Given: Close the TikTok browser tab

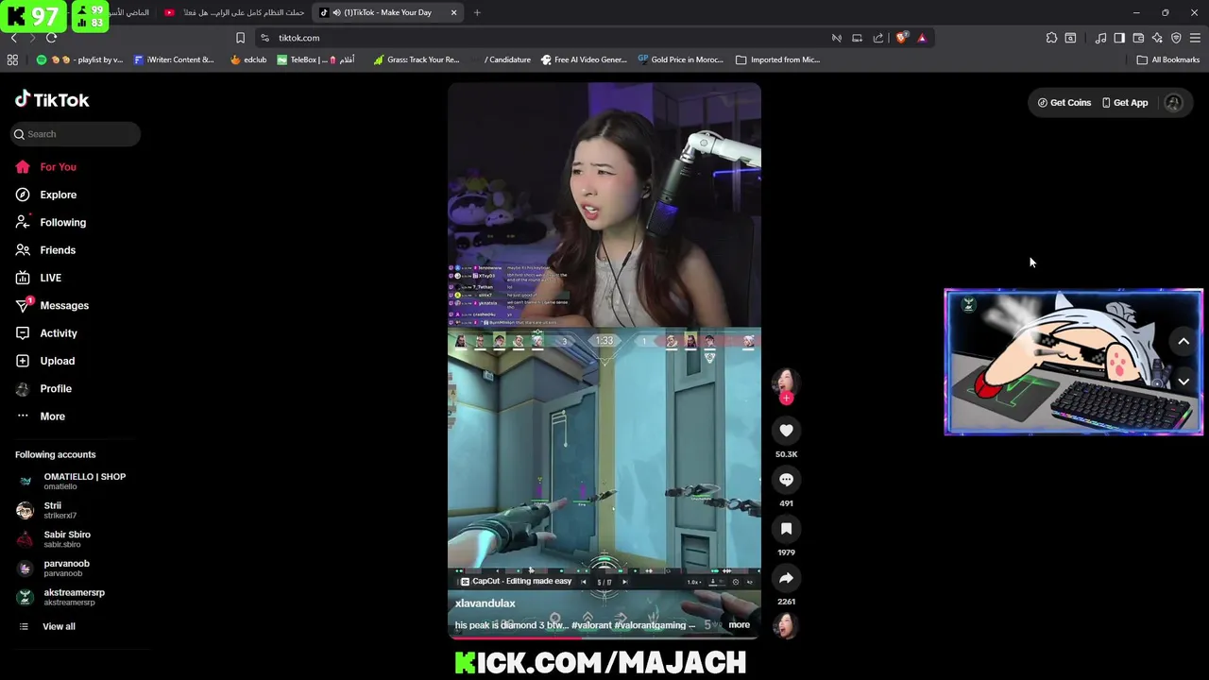Looking at the screenshot, I should (453, 12).
